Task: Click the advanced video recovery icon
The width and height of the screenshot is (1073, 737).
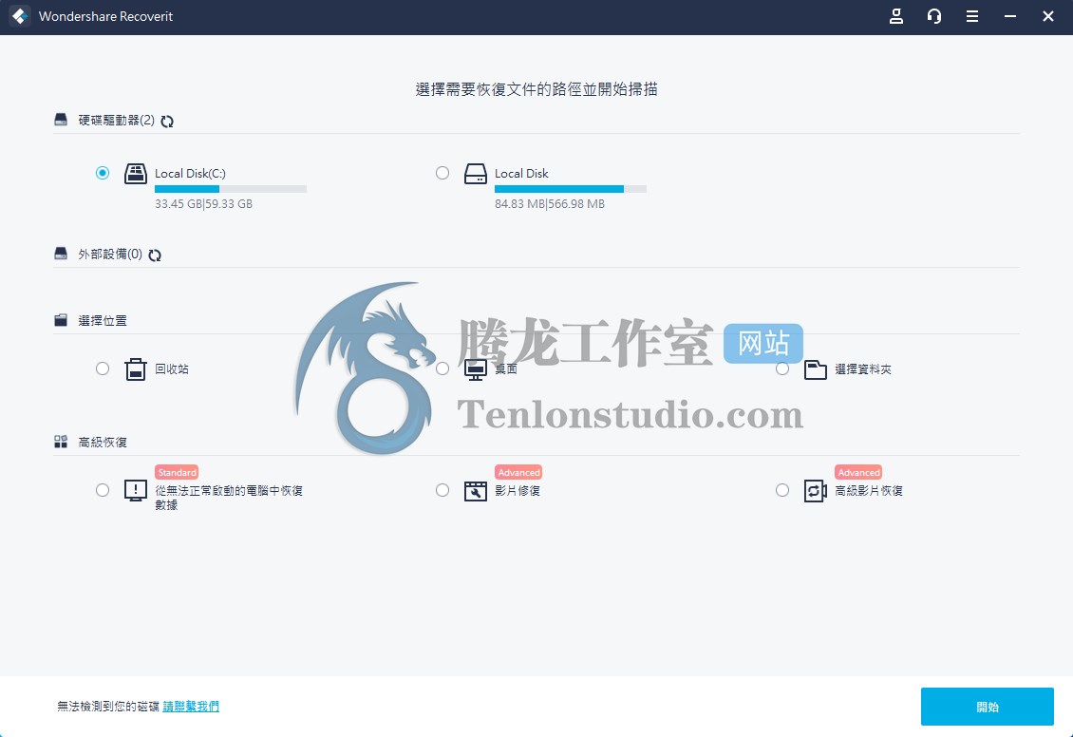Action: tap(815, 491)
